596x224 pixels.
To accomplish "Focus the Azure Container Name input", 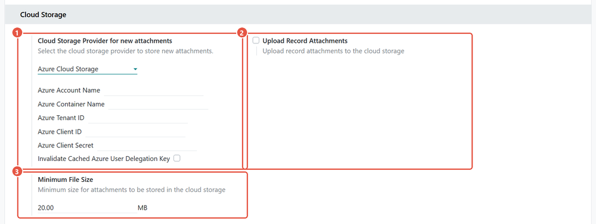I will click(158, 104).
